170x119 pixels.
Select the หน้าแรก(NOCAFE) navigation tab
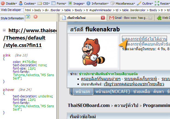click(x=112, y=92)
